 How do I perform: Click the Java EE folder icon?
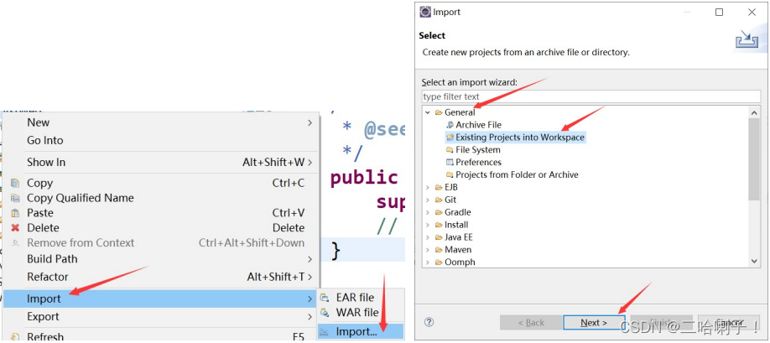pos(439,237)
